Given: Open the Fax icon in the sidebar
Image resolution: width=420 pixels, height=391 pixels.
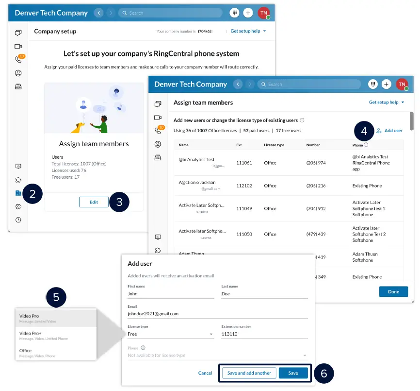Looking at the screenshot, I should [x=17, y=86].
